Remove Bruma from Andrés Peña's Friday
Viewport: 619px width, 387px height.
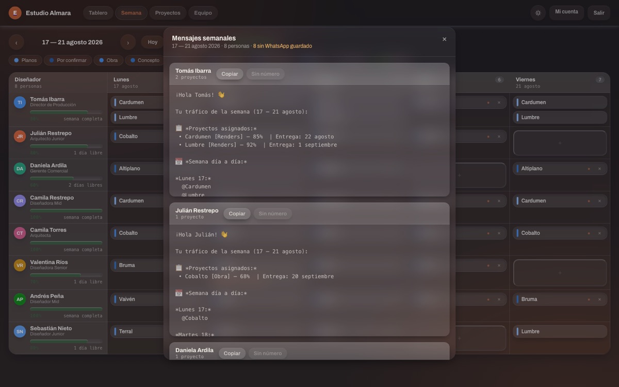(599, 299)
